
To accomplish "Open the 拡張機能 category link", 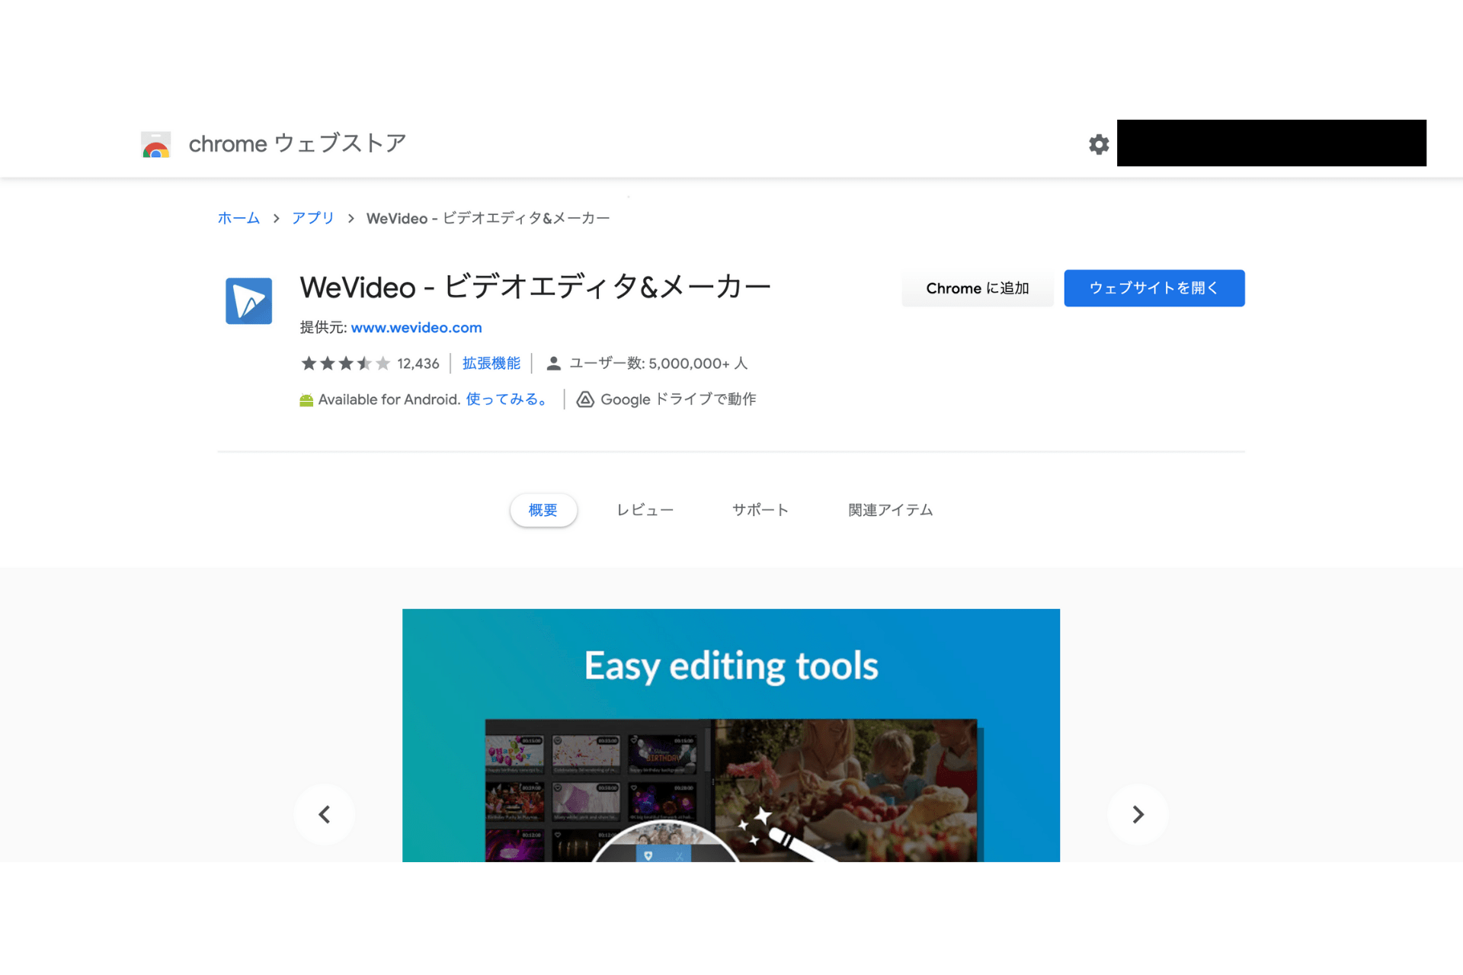I will coord(491,363).
